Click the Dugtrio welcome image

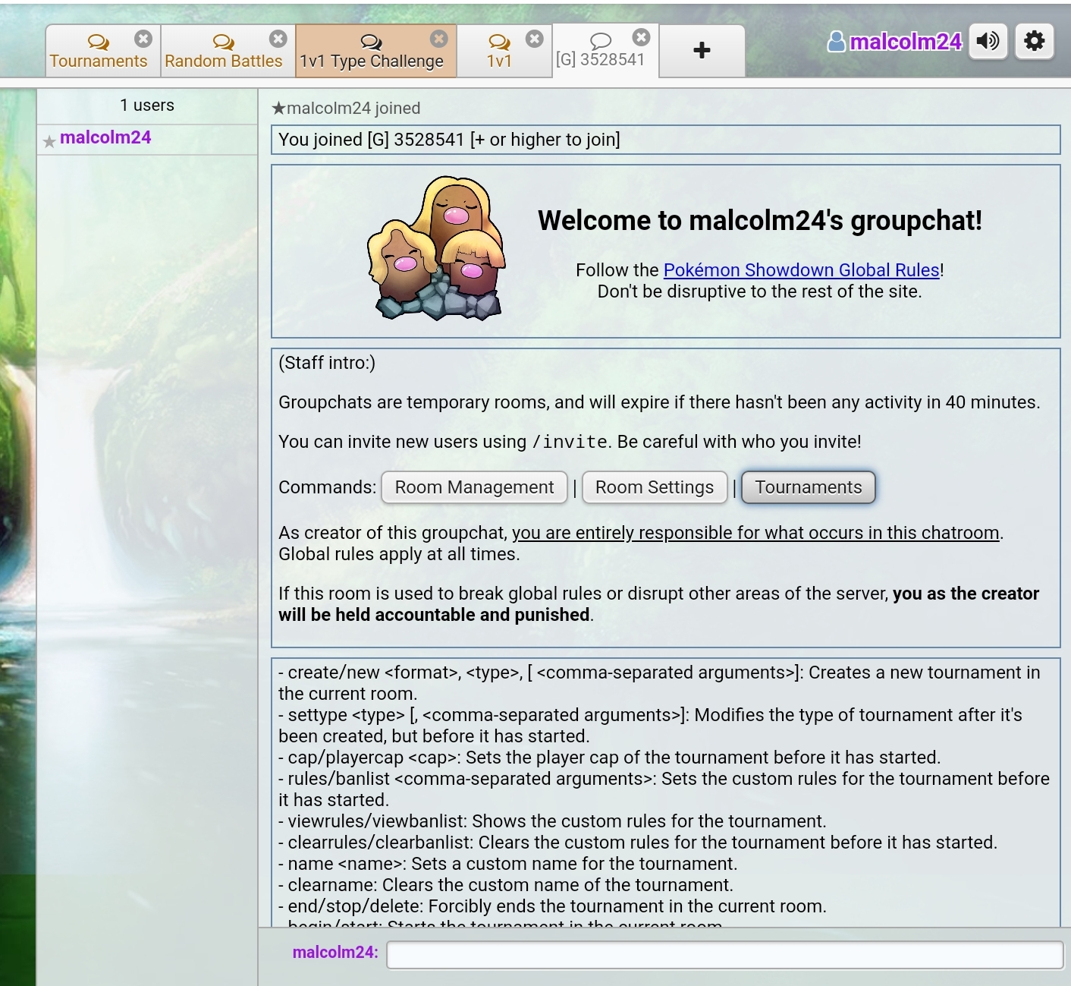click(x=438, y=248)
